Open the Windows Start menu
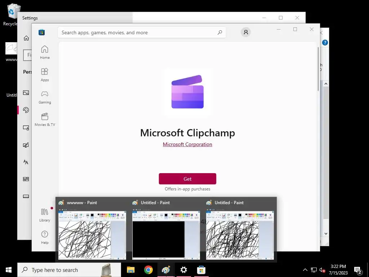 9,270
